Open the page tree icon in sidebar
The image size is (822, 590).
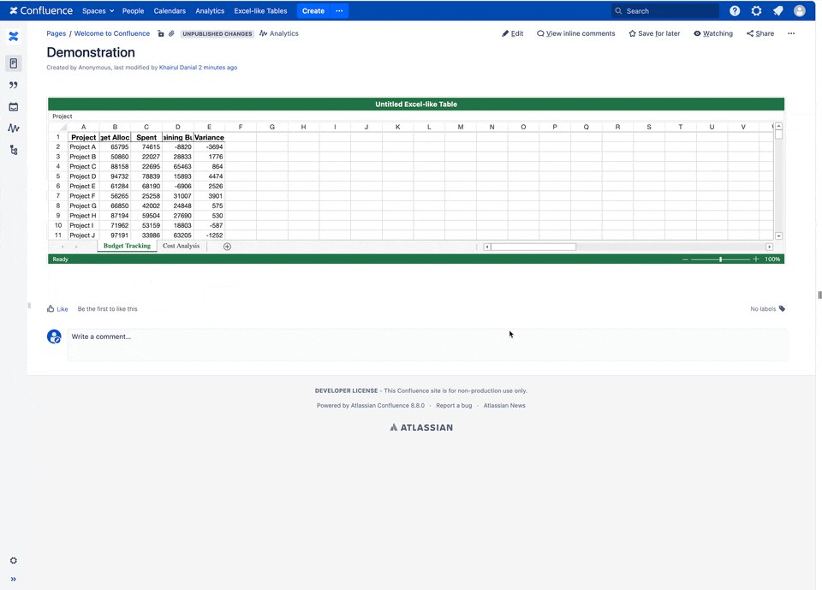[x=14, y=150]
